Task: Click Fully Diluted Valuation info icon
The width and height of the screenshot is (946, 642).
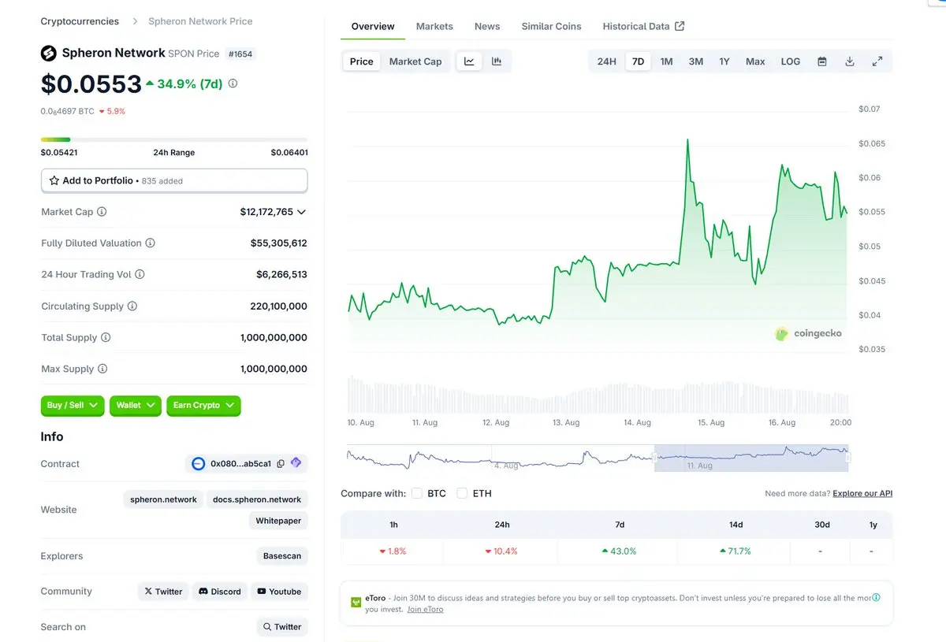Action: pos(150,243)
